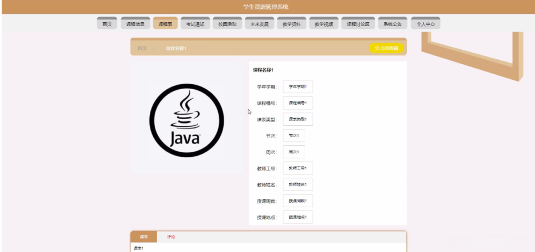535x252 pixels.
Task: Open 系统公告 in the navigation
Action: pos(393,24)
